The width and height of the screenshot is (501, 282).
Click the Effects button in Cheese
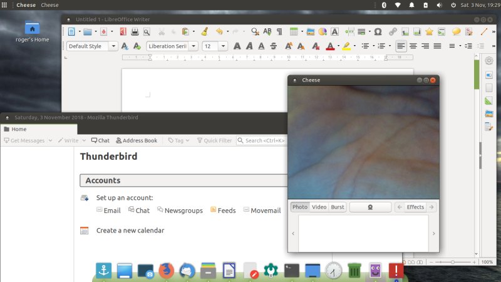tap(415, 207)
